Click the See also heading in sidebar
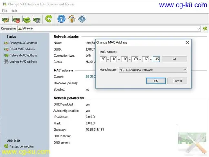209x157 pixels. [13, 140]
